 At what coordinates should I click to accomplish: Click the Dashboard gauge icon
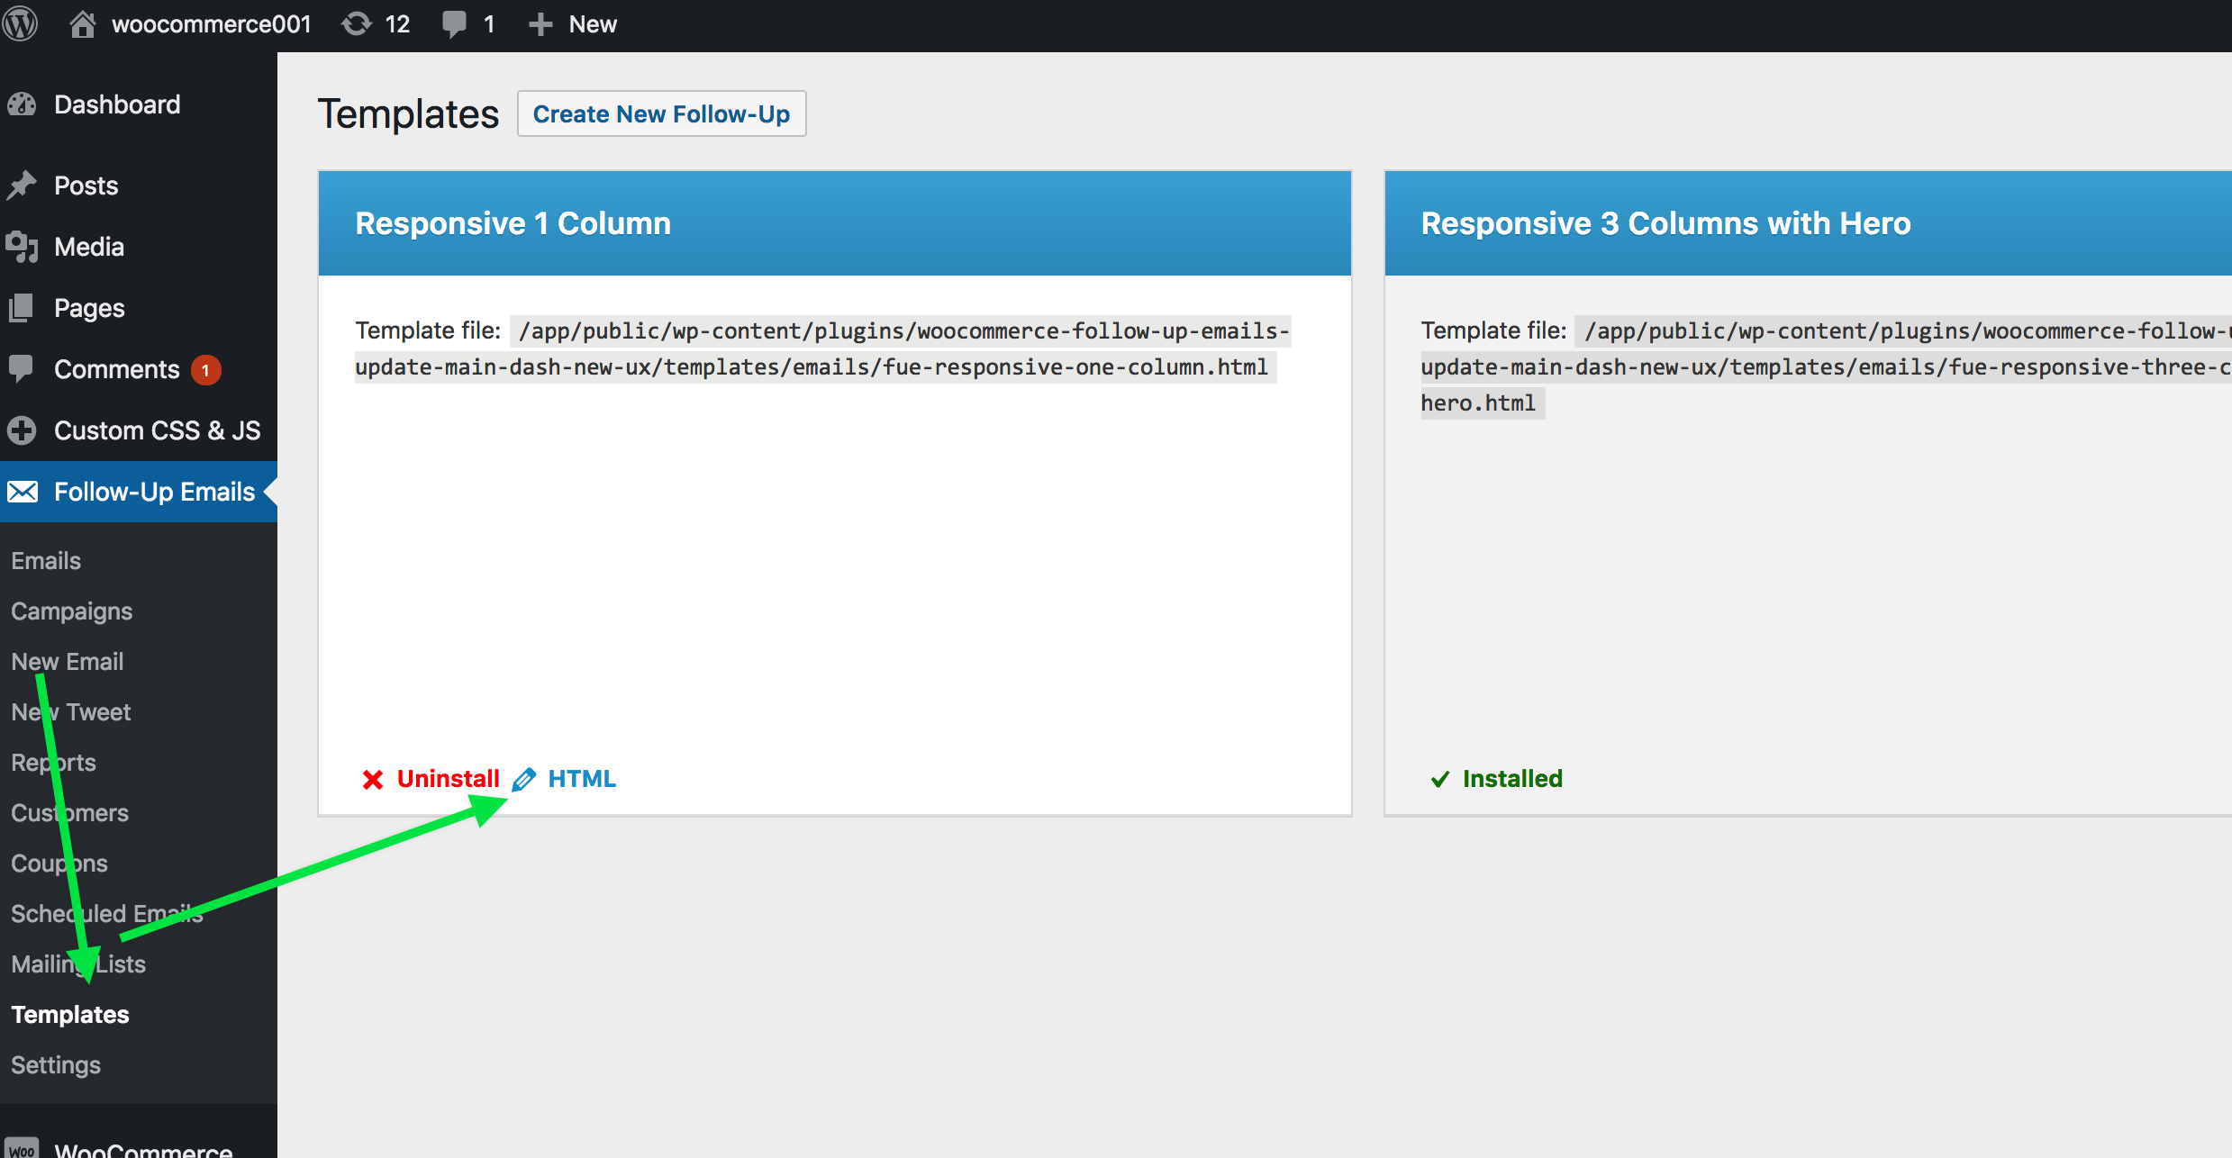(x=22, y=104)
